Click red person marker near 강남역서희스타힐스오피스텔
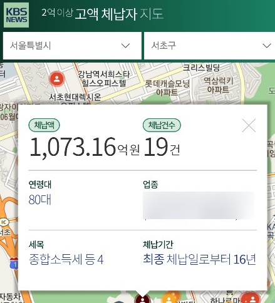 56,79
